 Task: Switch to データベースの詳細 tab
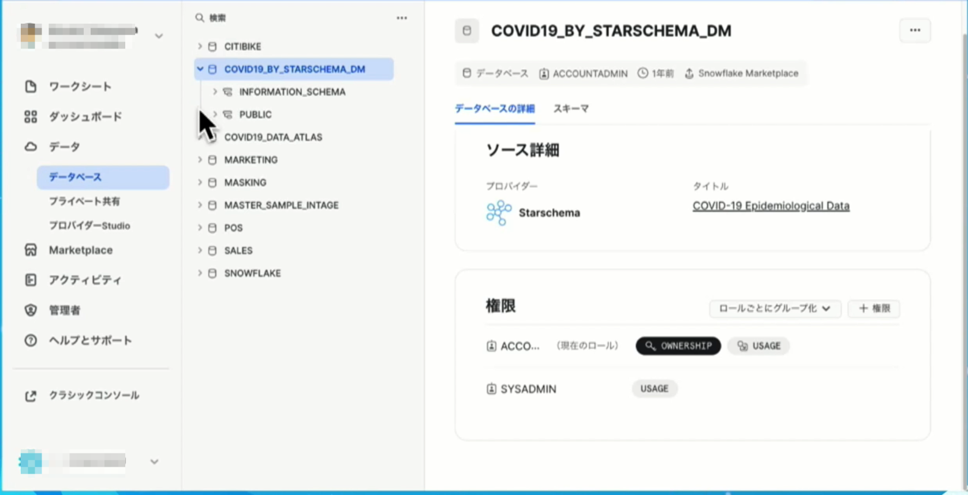495,108
